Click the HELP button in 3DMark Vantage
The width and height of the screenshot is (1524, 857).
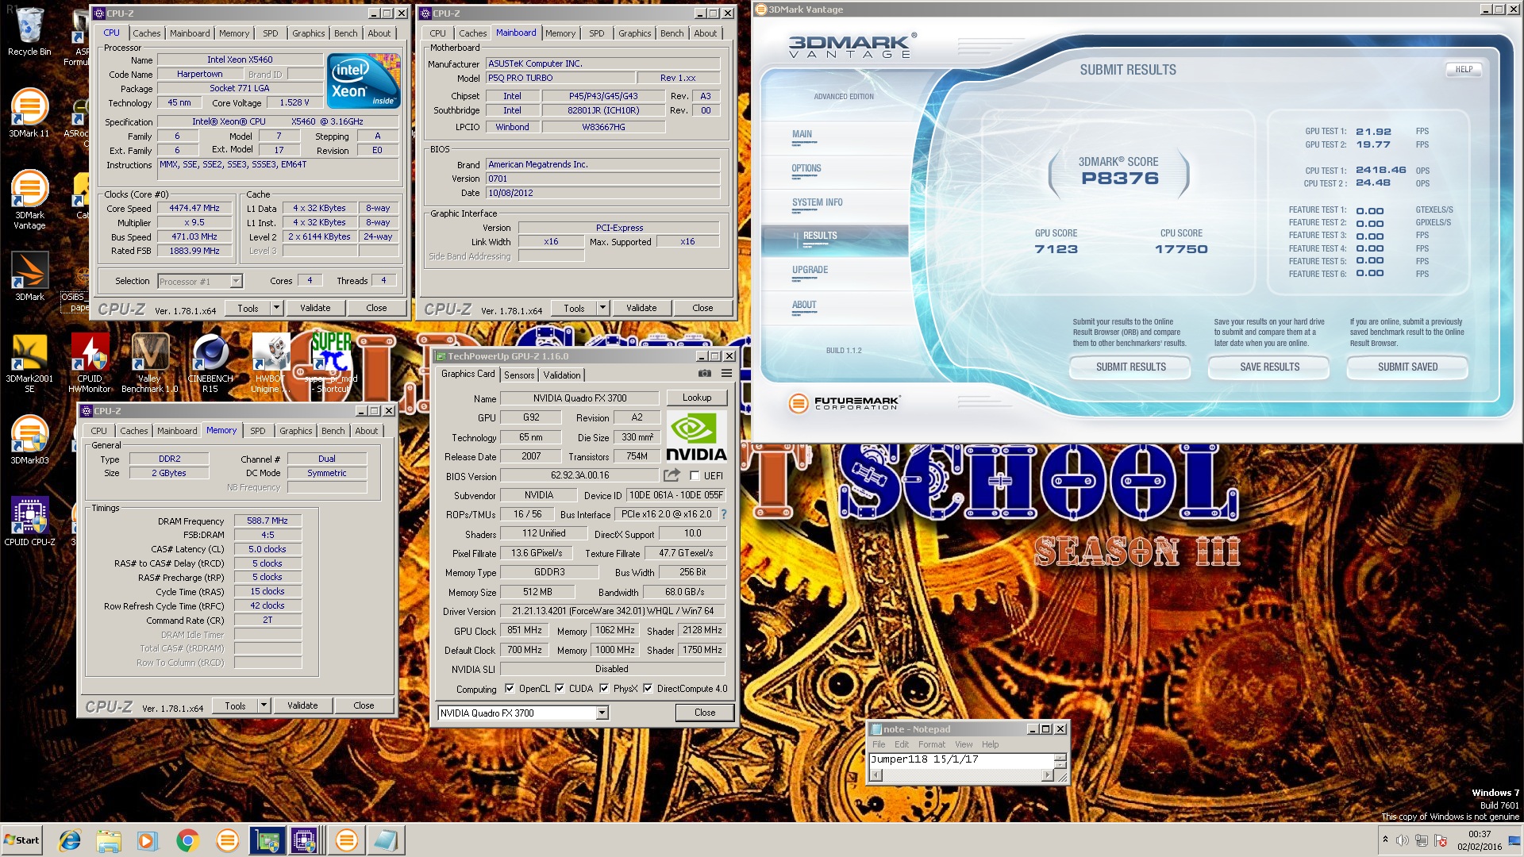click(x=1464, y=70)
